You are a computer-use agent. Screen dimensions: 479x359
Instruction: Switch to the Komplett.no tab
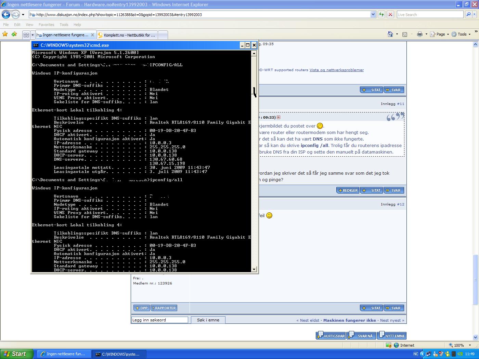[x=127, y=35]
